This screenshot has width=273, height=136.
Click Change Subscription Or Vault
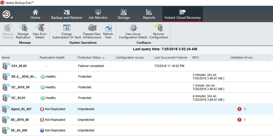(67, 31)
